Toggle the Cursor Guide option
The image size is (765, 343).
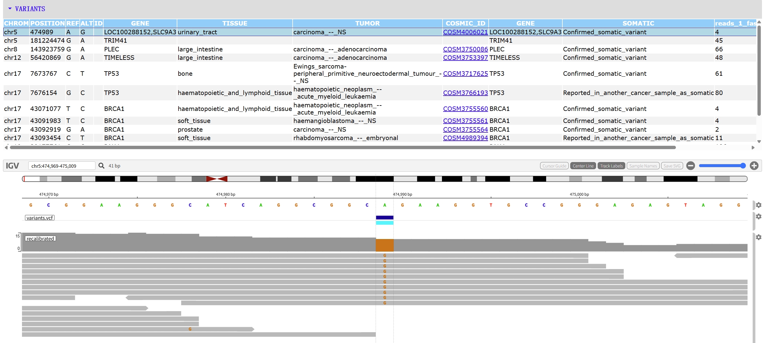[554, 166]
